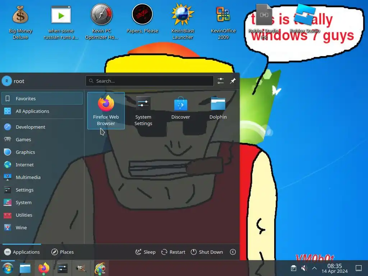Image resolution: width=368 pixels, height=276 pixels.
Task: Click the Windows 7 start orb
Action: (8, 268)
